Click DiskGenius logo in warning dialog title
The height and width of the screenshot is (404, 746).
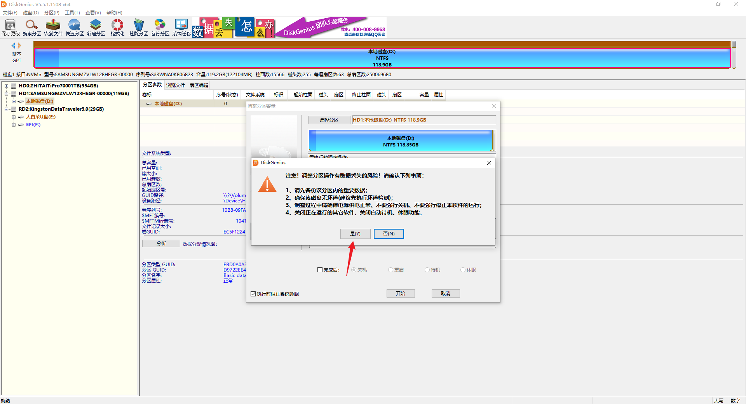[x=256, y=163]
